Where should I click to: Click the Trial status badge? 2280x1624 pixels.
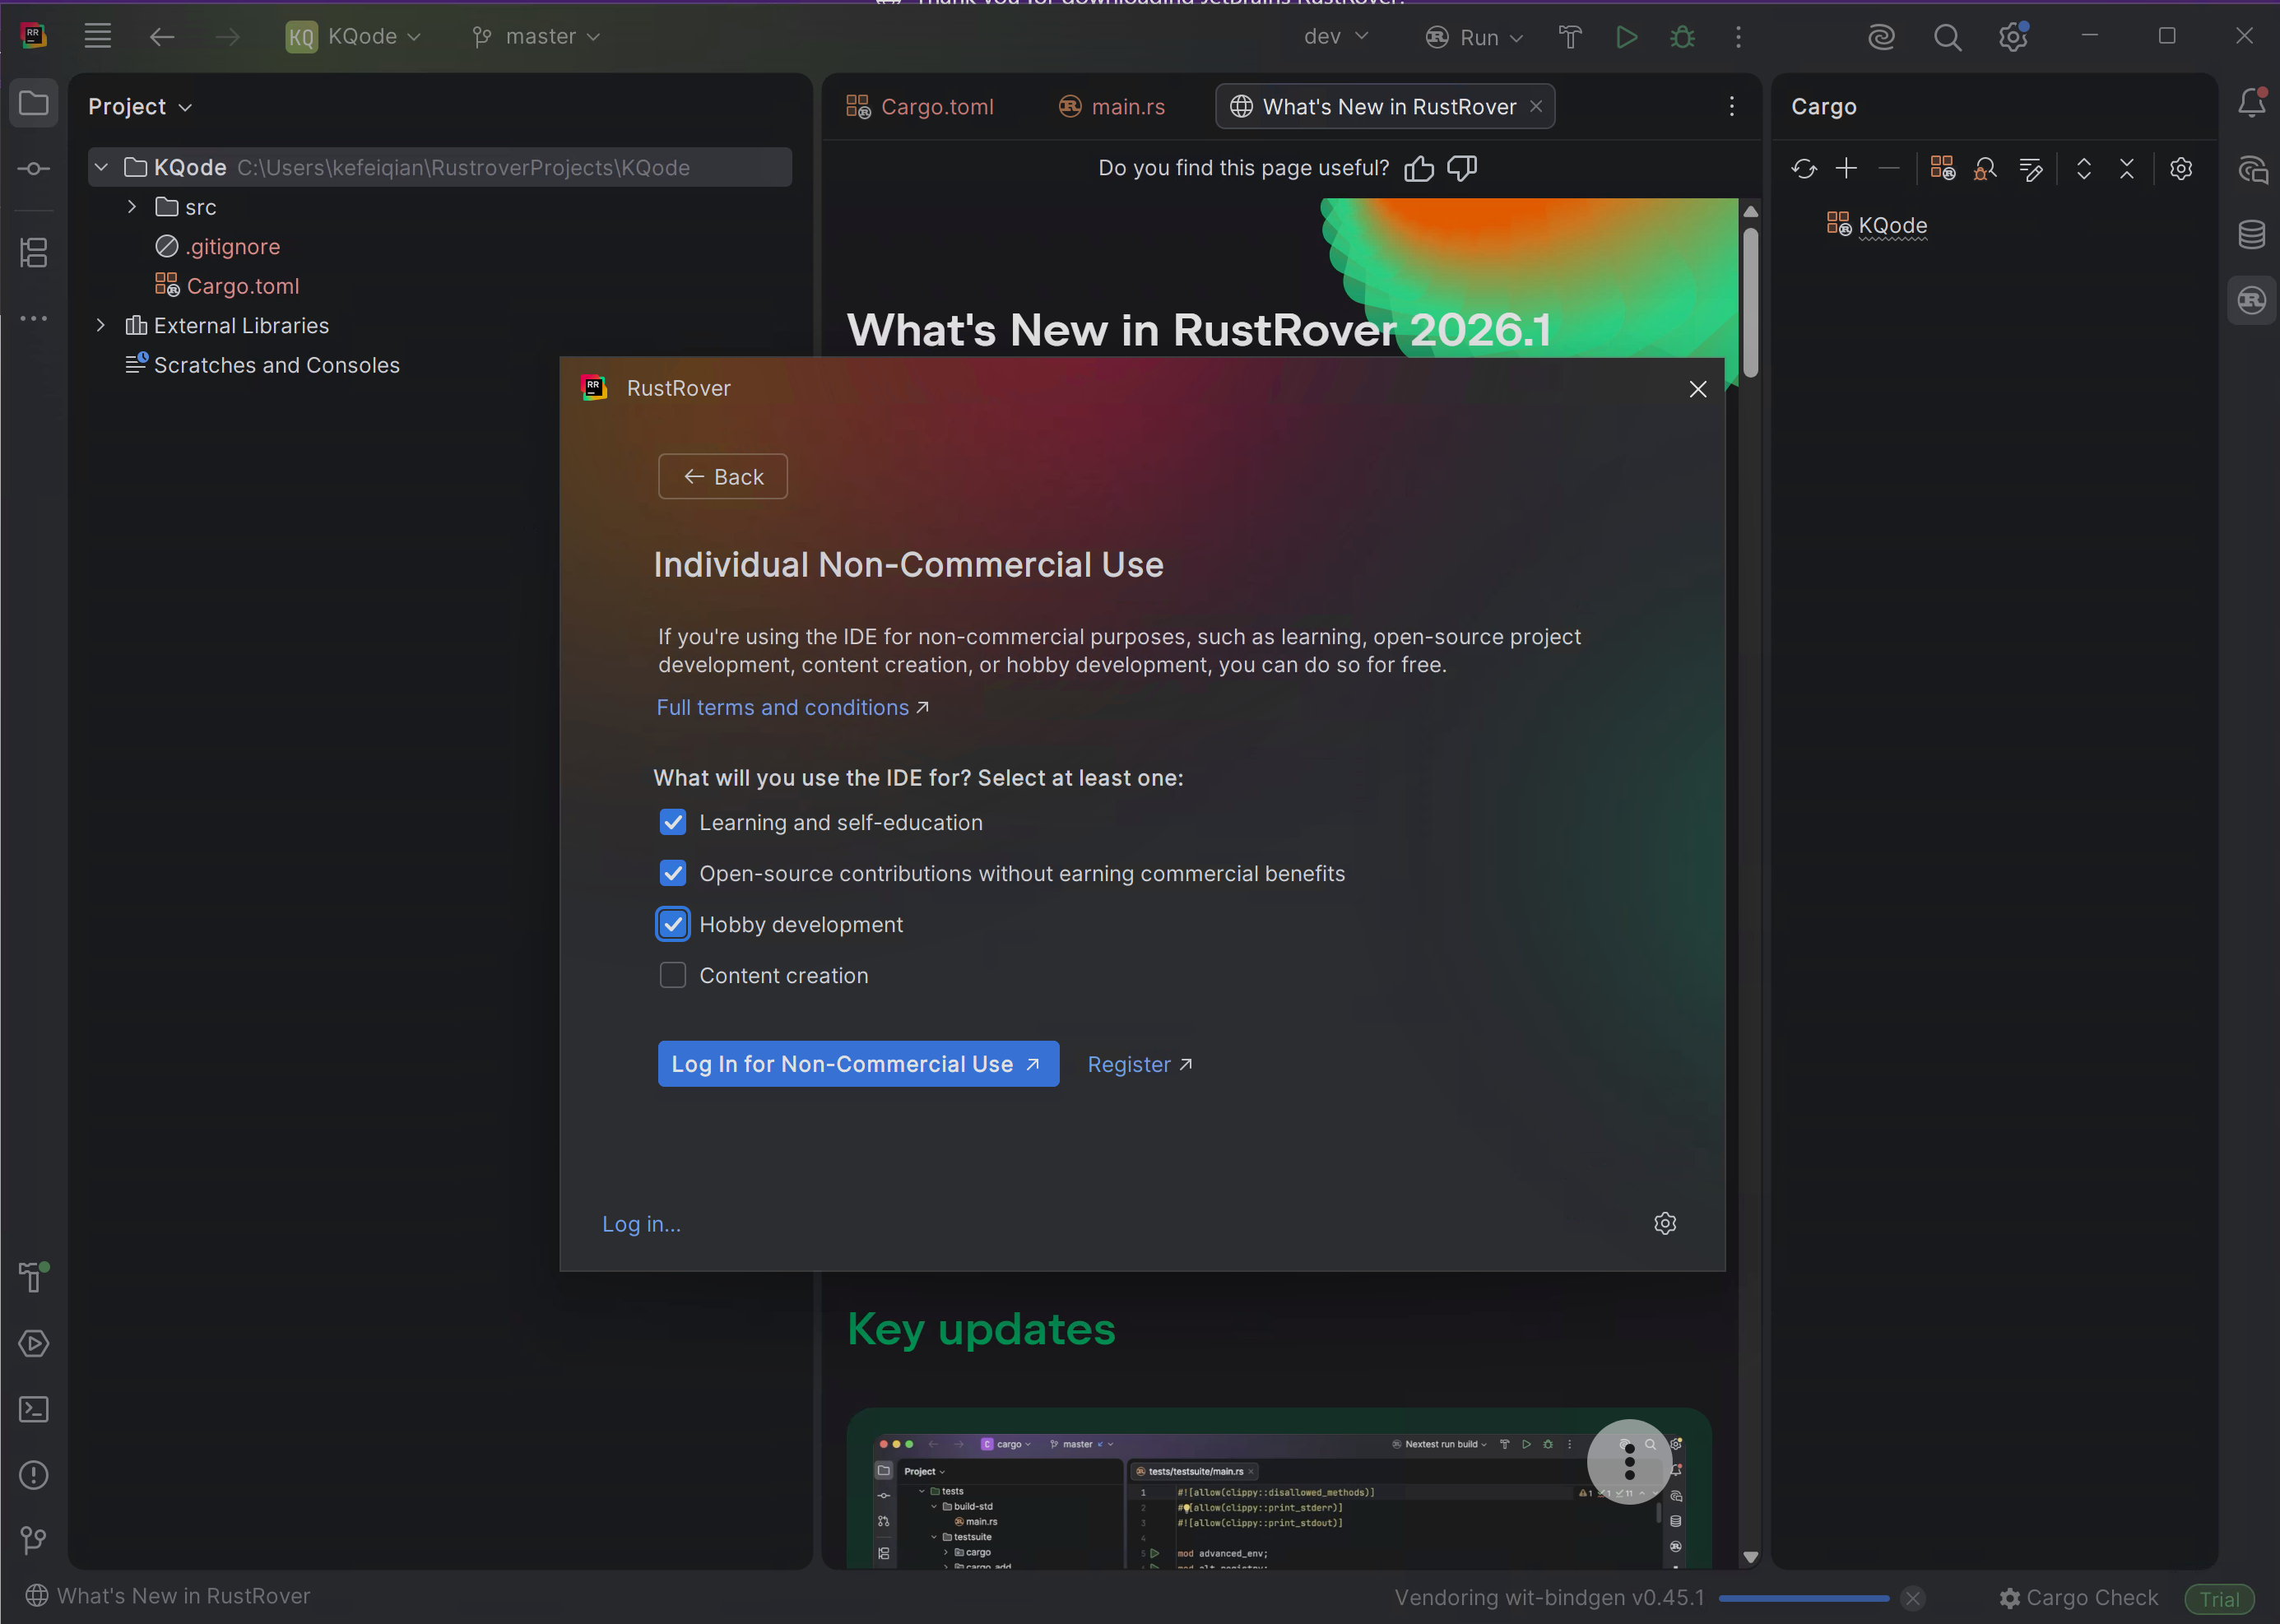2219,1599
